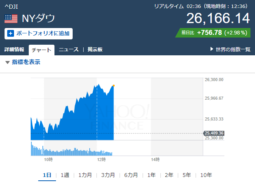
Task: Open the 掲示板 tab
Action: pos(95,49)
